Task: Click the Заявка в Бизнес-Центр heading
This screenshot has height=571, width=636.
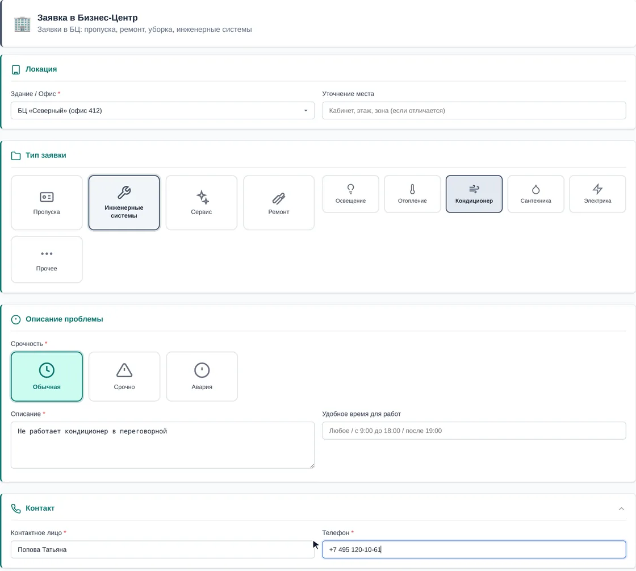Action: click(87, 18)
